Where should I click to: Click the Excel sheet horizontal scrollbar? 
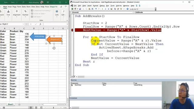50,104
